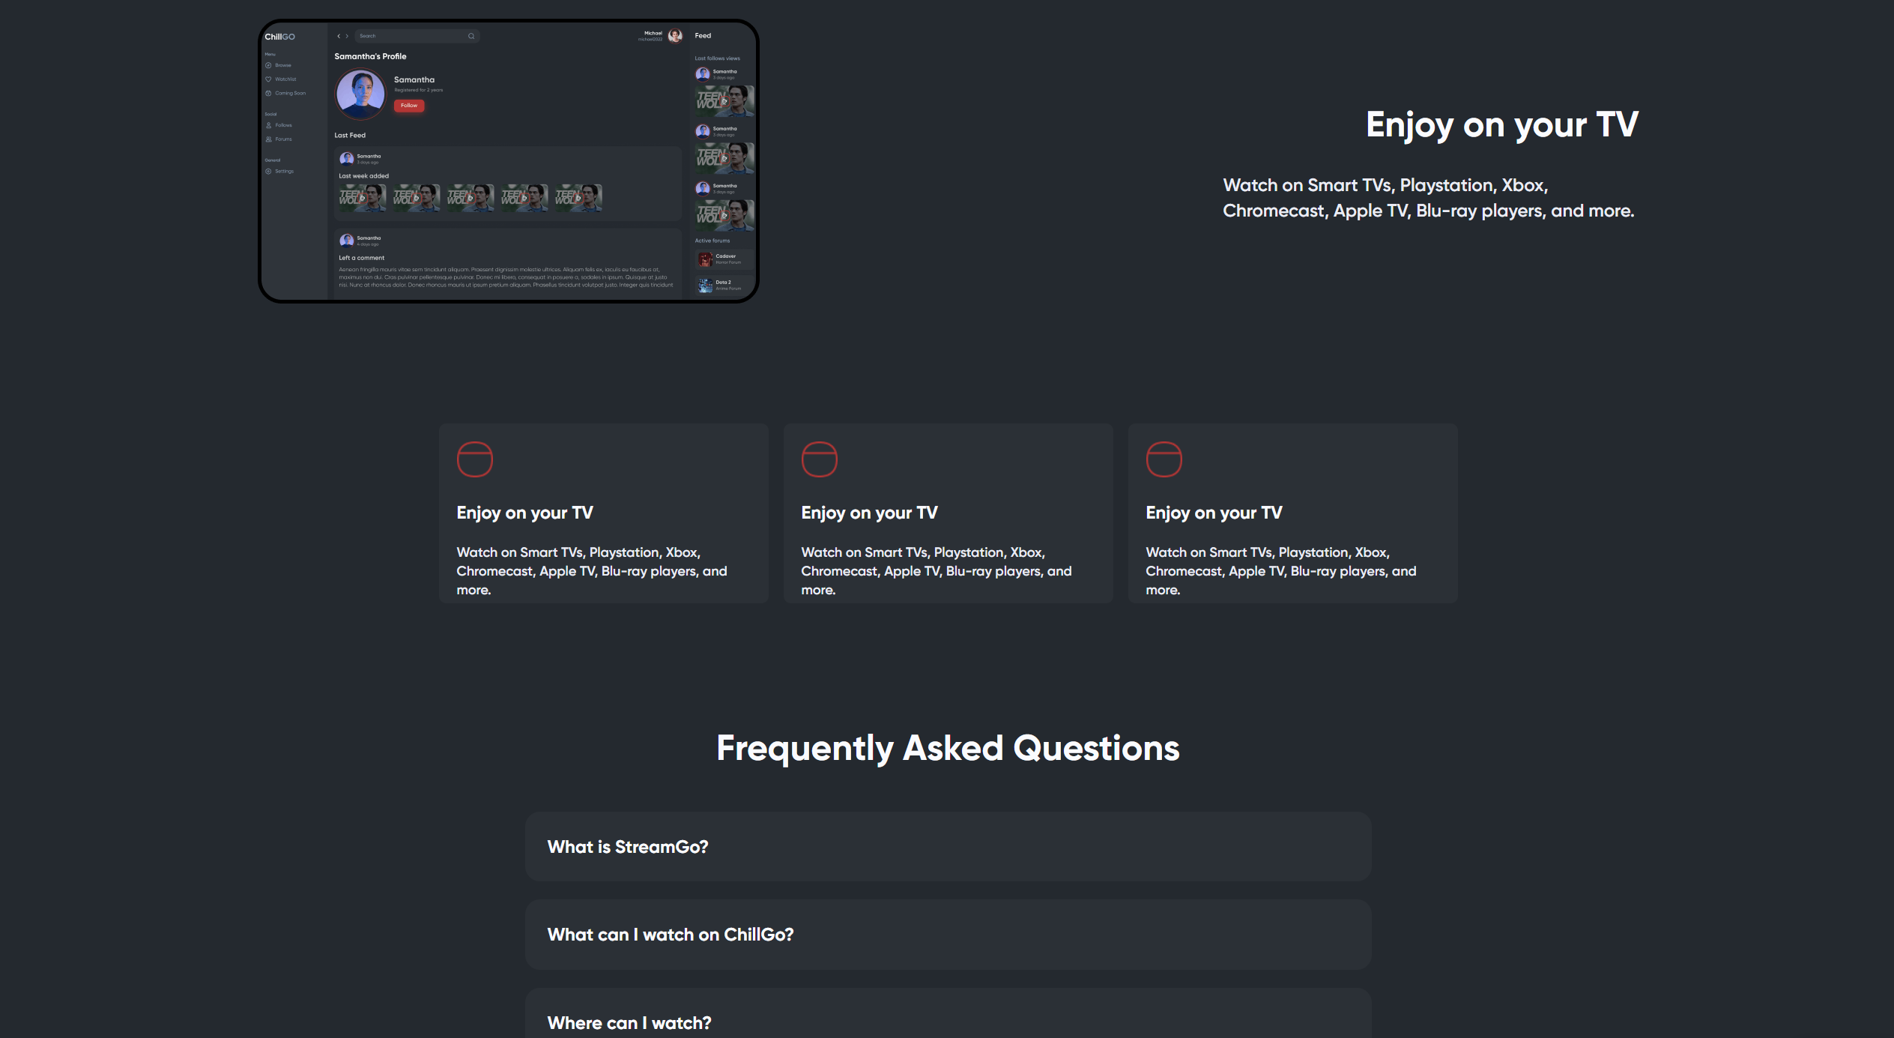
Task: Click the Forums group icon
Action: 268,139
